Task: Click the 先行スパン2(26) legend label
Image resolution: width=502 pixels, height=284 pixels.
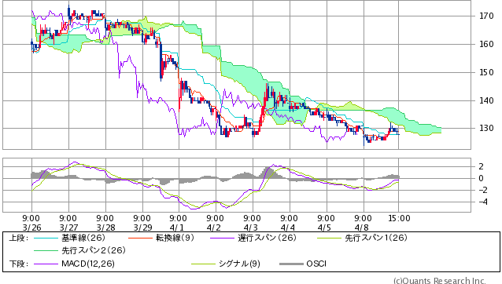Action: (x=94, y=250)
